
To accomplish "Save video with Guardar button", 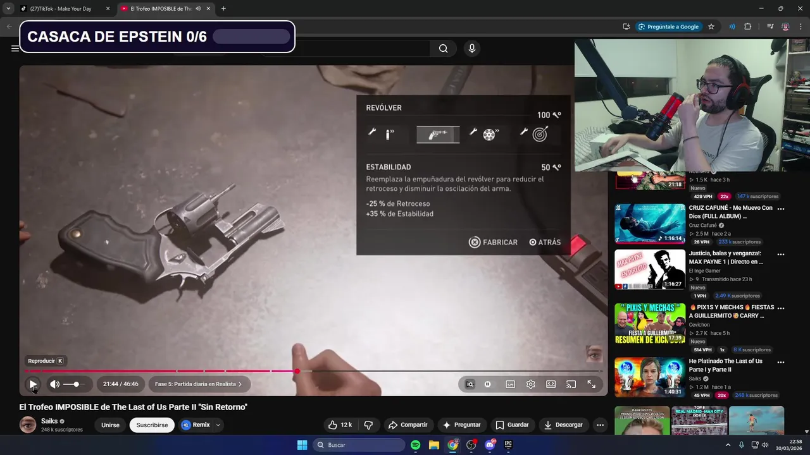I will (x=512, y=425).
